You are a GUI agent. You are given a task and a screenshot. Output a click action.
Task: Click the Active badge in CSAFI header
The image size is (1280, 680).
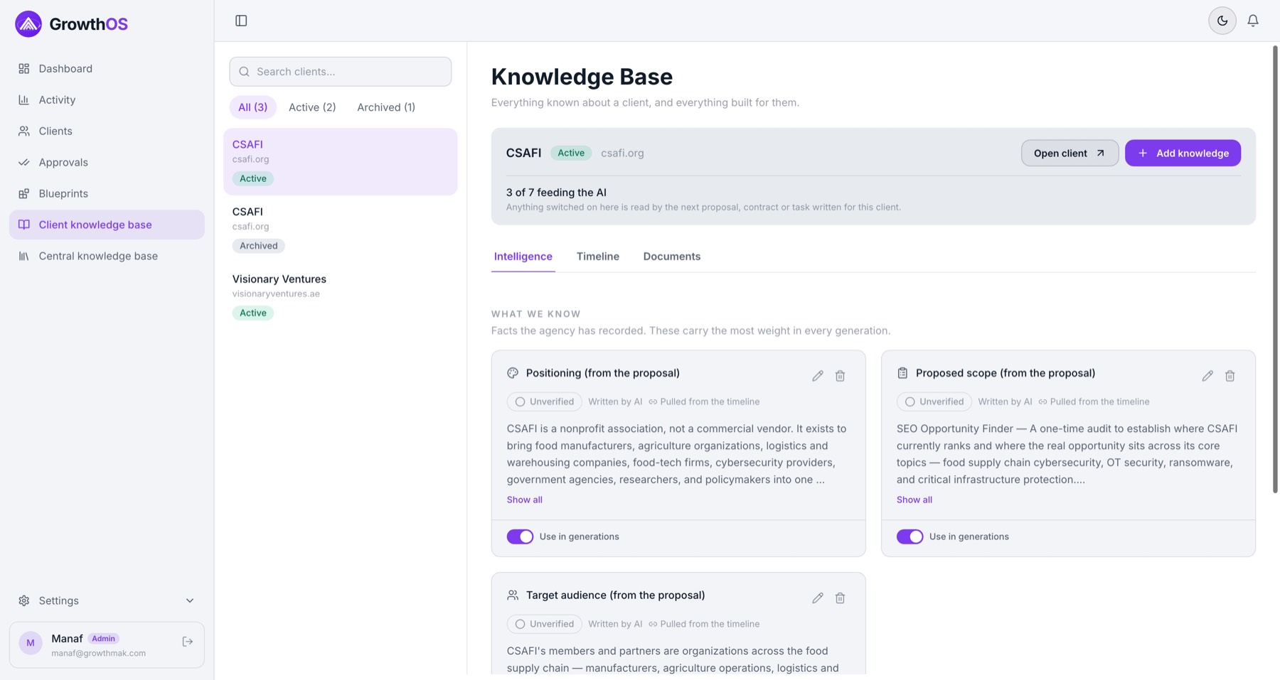coord(571,153)
